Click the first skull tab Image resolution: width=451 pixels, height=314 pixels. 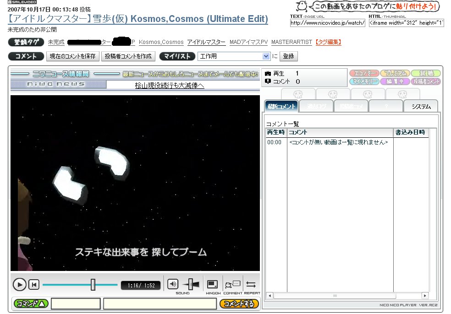(x=298, y=94)
